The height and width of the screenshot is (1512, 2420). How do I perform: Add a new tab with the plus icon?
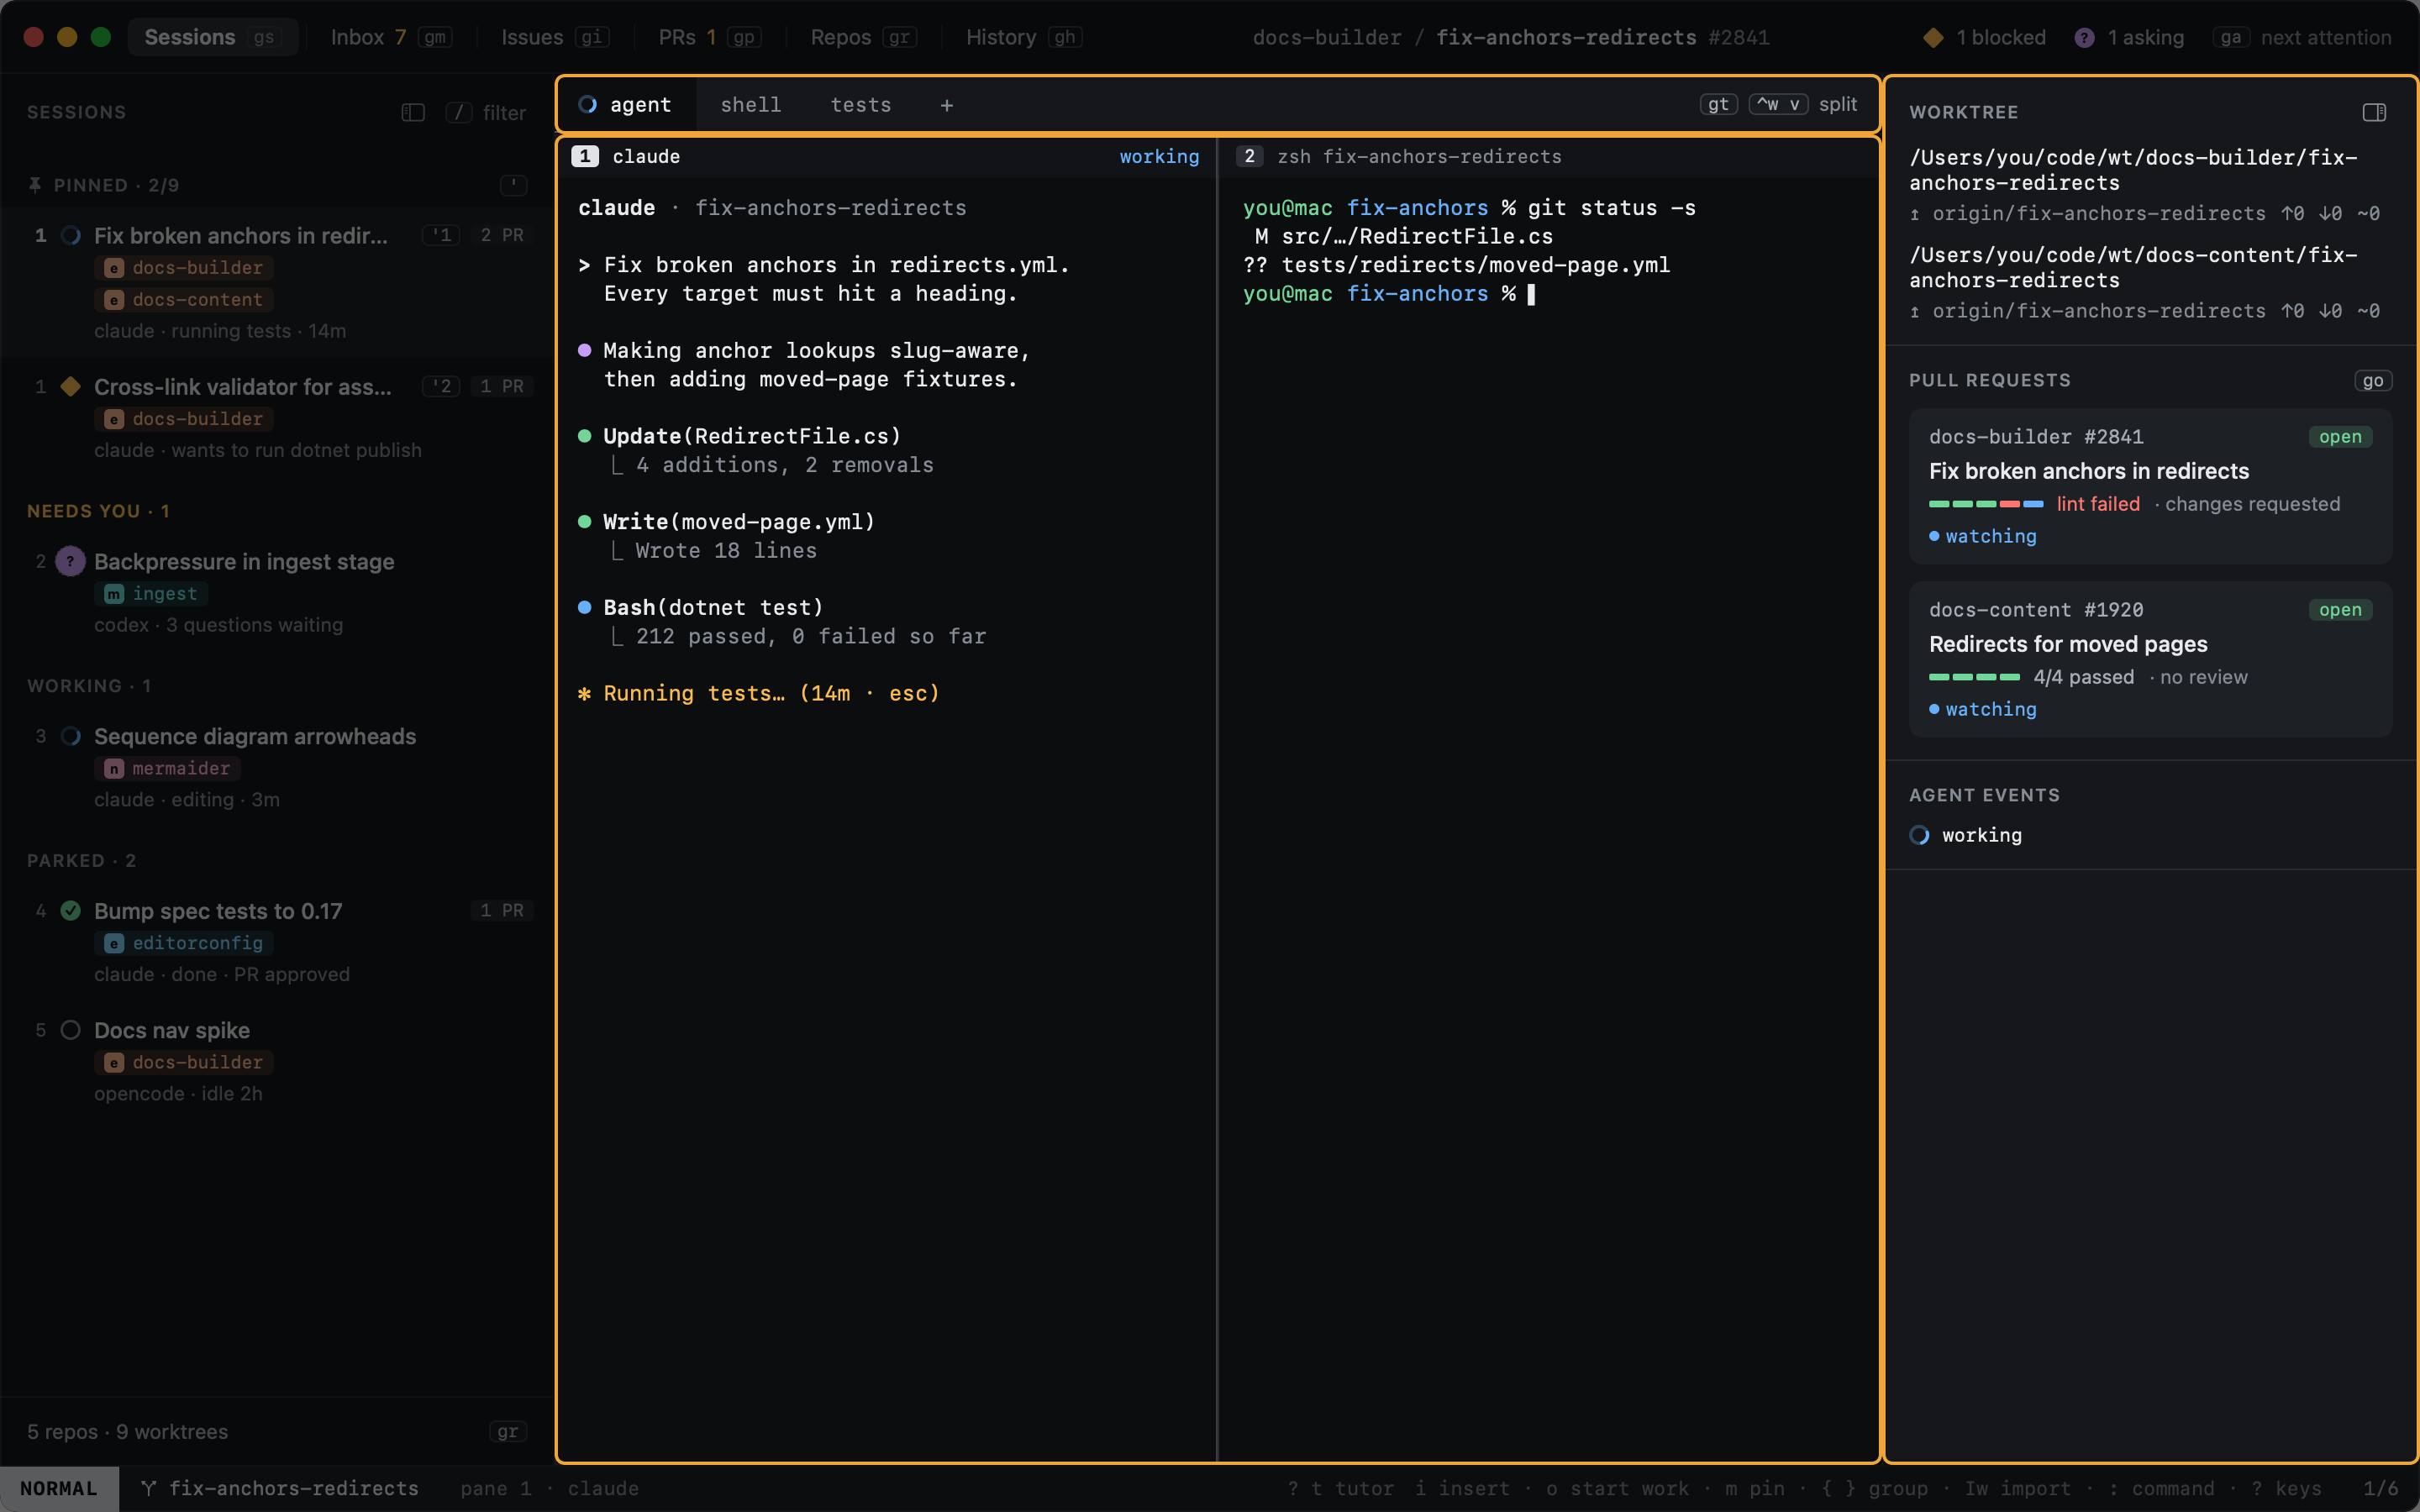click(x=946, y=105)
